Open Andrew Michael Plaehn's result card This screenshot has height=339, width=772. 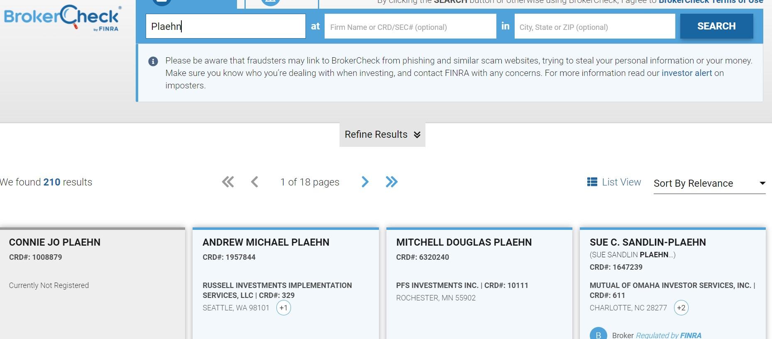coord(286,283)
